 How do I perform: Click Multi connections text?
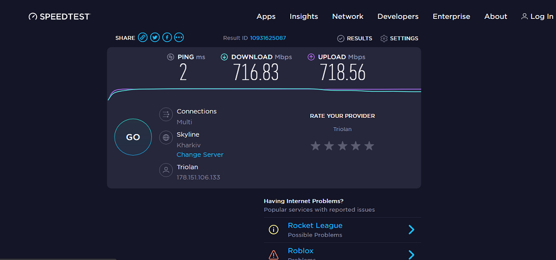pos(185,122)
